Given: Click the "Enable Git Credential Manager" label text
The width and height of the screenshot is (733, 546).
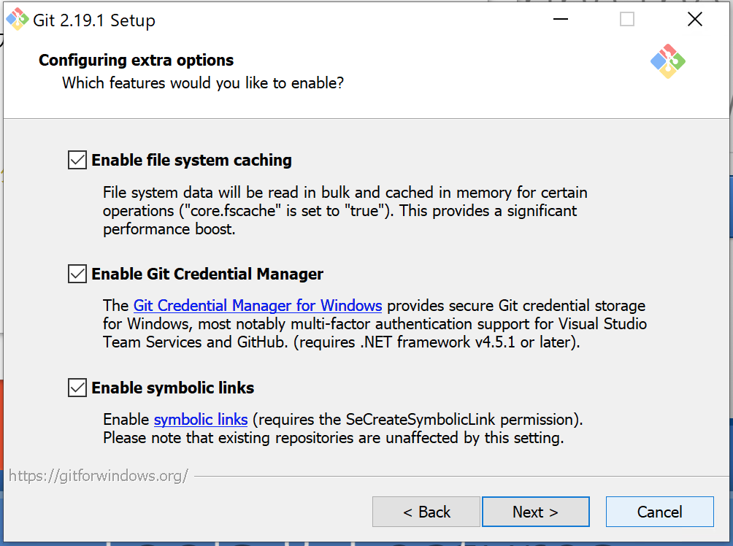Looking at the screenshot, I should [x=207, y=274].
